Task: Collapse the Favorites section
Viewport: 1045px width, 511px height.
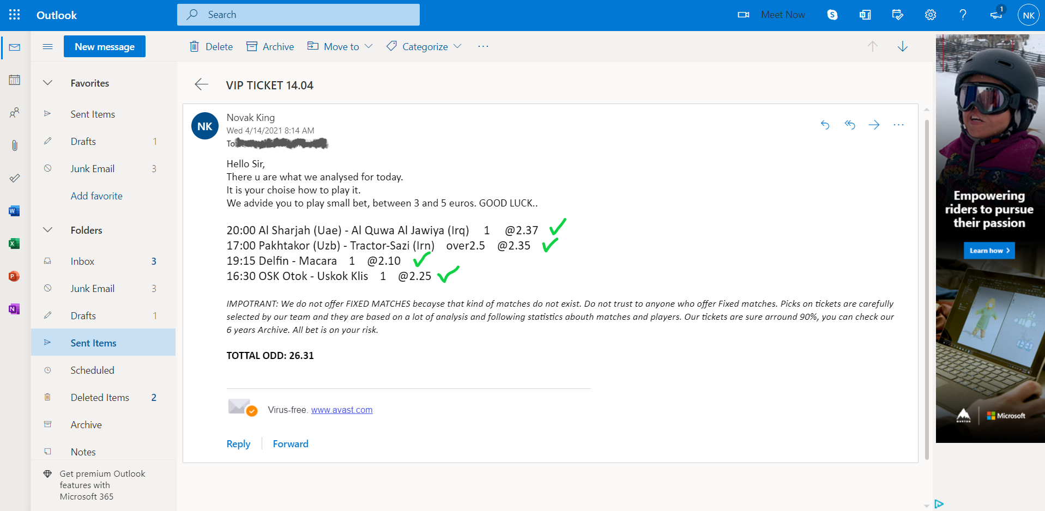Action: (x=48, y=83)
